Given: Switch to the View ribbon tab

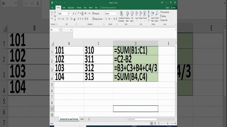Looking at the screenshot, I should pyautogui.click(x=96, y=7).
